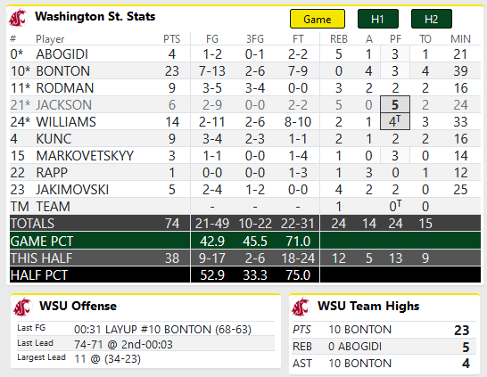The height and width of the screenshot is (377, 487).
Task: Click the REB column header
Action: (x=339, y=39)
